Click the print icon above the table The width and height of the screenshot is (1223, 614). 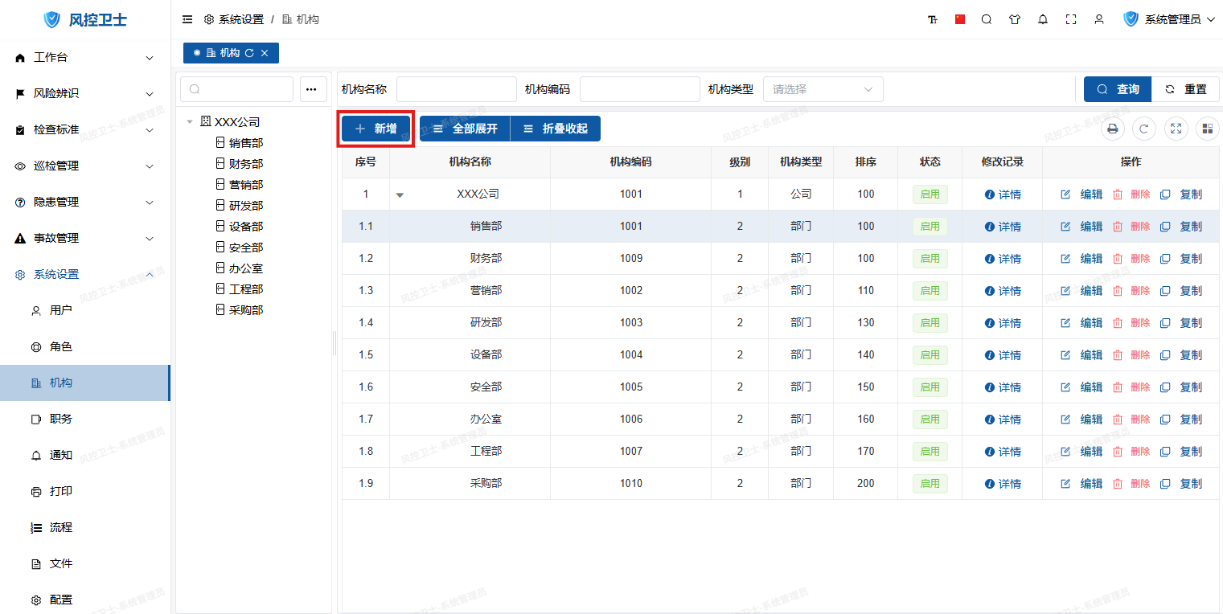point(1113,129)
